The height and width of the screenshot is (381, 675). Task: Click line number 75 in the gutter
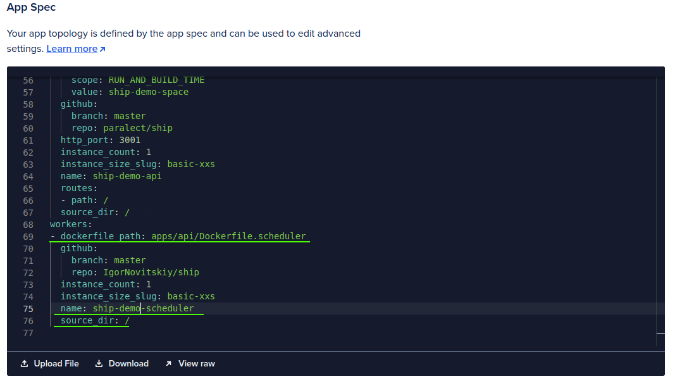tap(28, 308)
